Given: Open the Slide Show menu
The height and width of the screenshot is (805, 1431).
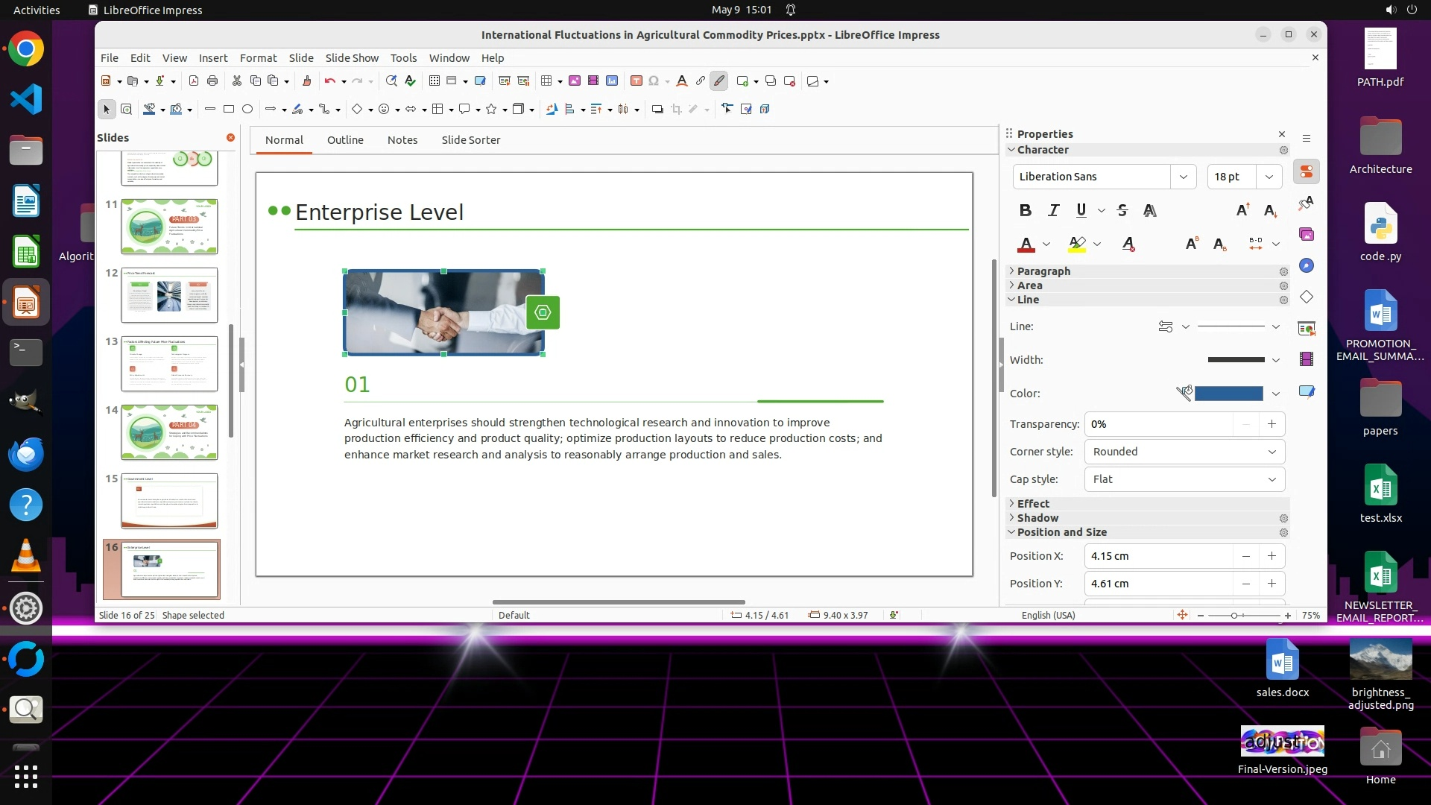Looking at the screenshot, I should click(x=352, y=58).
